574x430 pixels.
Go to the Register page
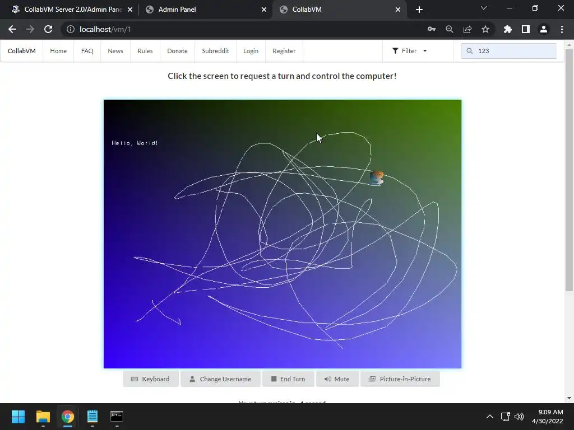coord(284,51)
